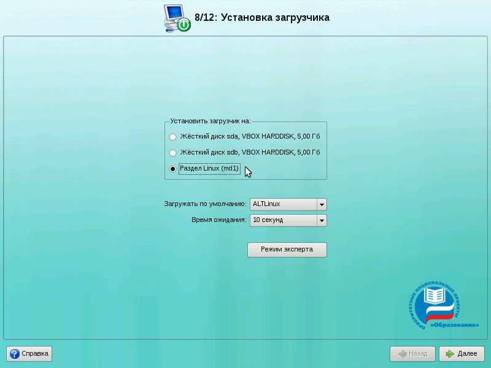The image size is (491, 368).
Task: Select the Раздел Linux (md1) radio button
Action: point(173,169)
